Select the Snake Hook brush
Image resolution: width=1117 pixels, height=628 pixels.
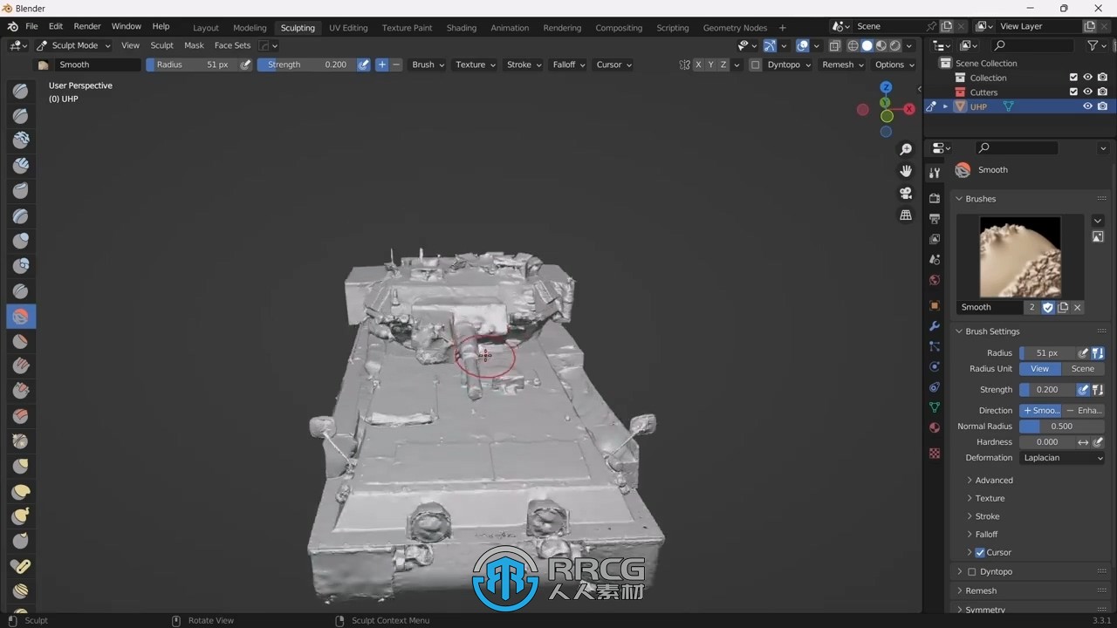click(21, 516)
